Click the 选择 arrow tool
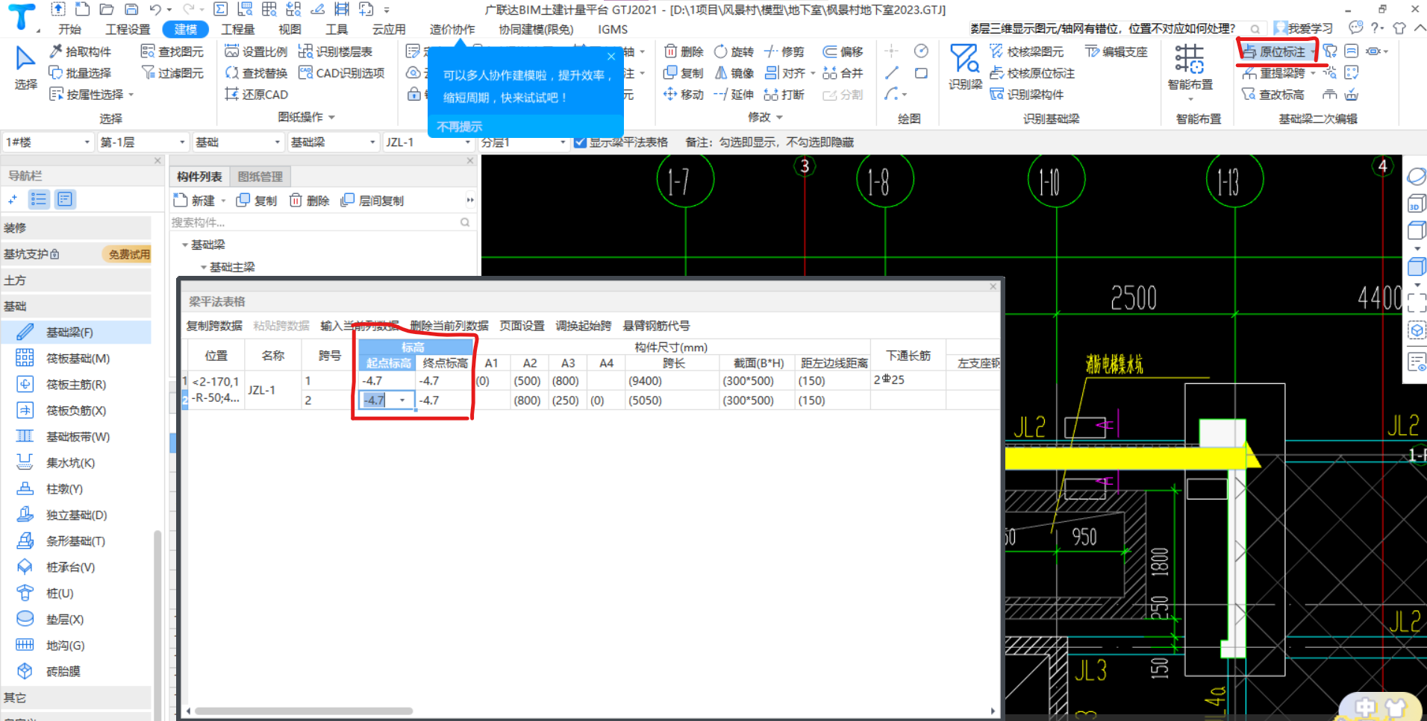This screenshot has height=721, width=1427. point(25,67)
